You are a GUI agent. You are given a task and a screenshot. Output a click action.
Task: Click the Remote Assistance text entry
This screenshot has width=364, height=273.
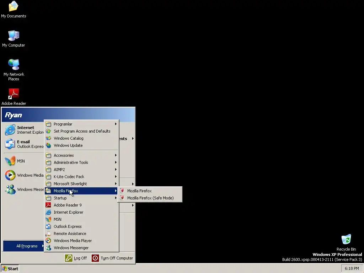tap(70, 234)
